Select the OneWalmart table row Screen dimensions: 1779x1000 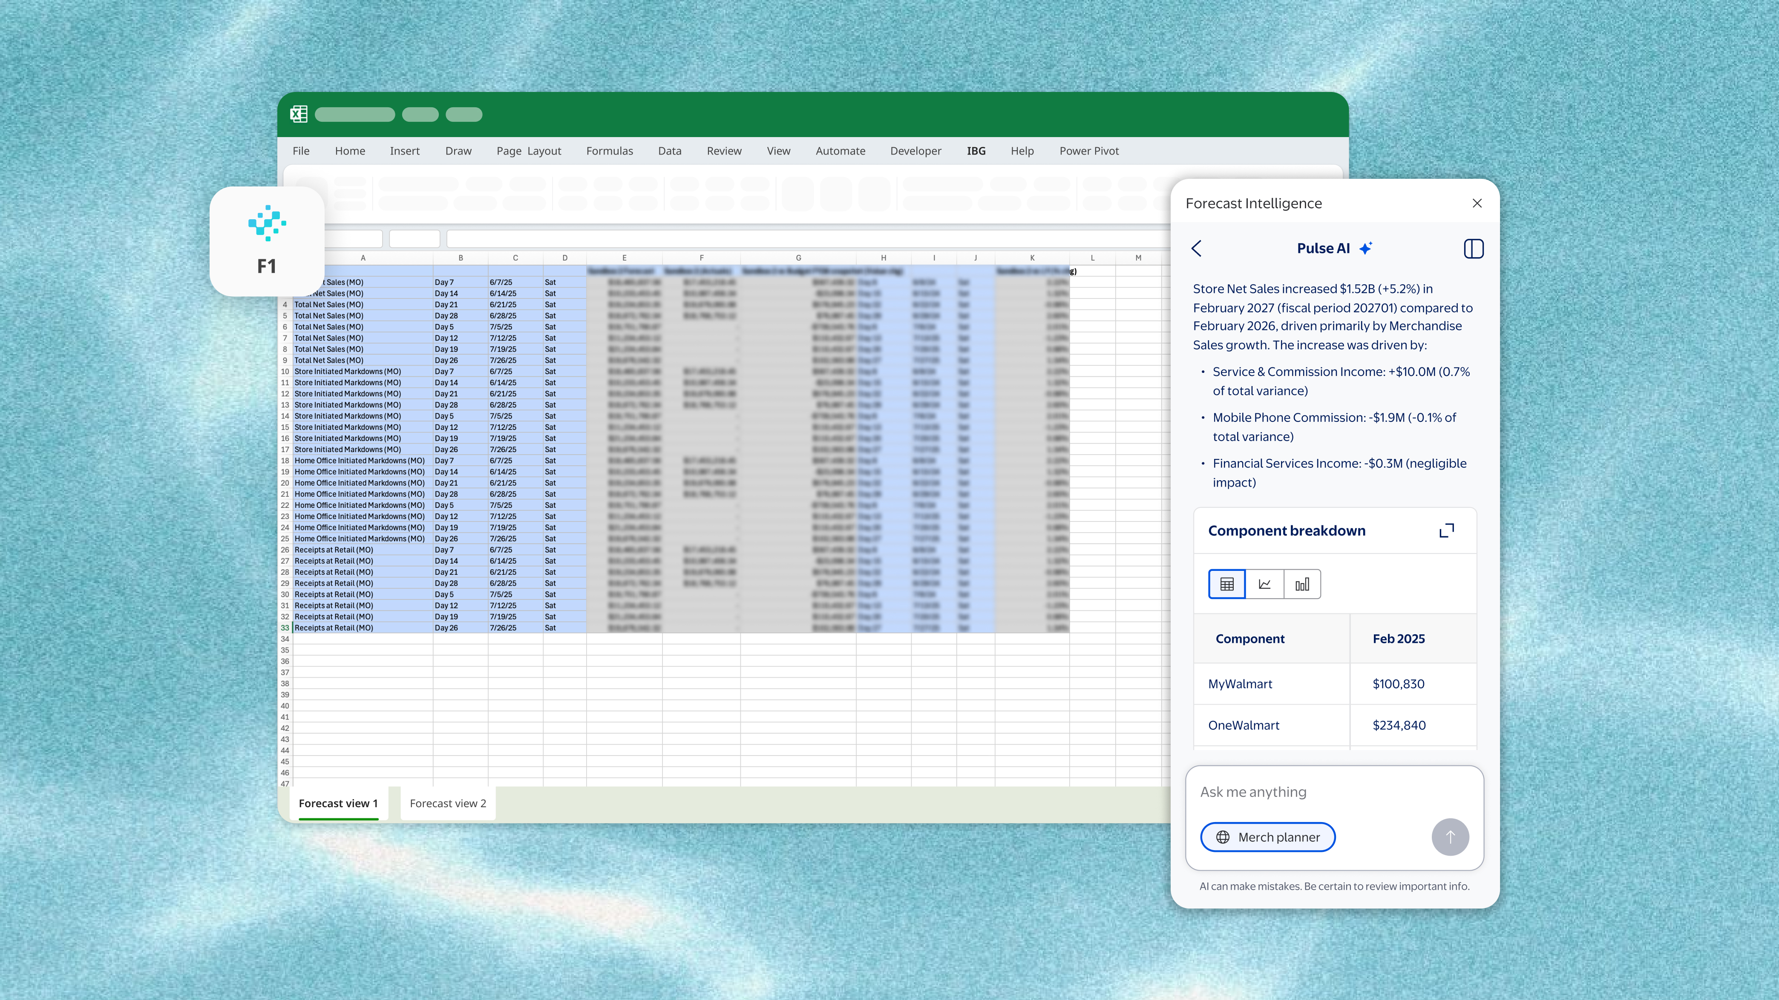pos(1335,725)
